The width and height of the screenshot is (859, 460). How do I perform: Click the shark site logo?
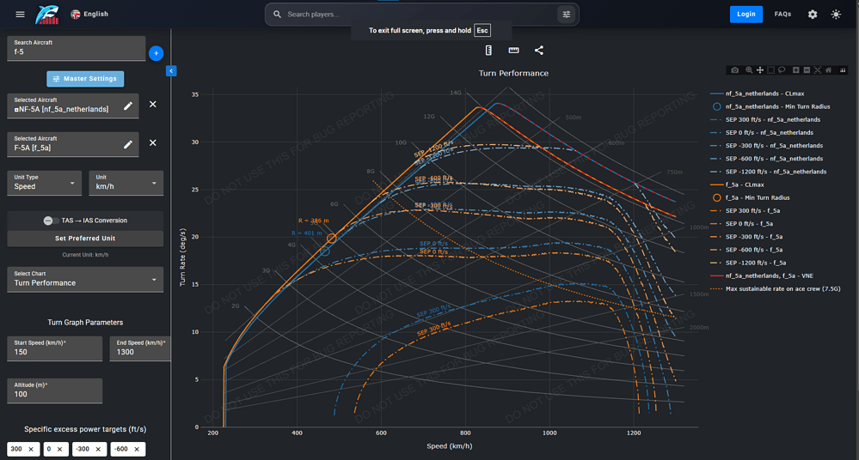(47, 15)
